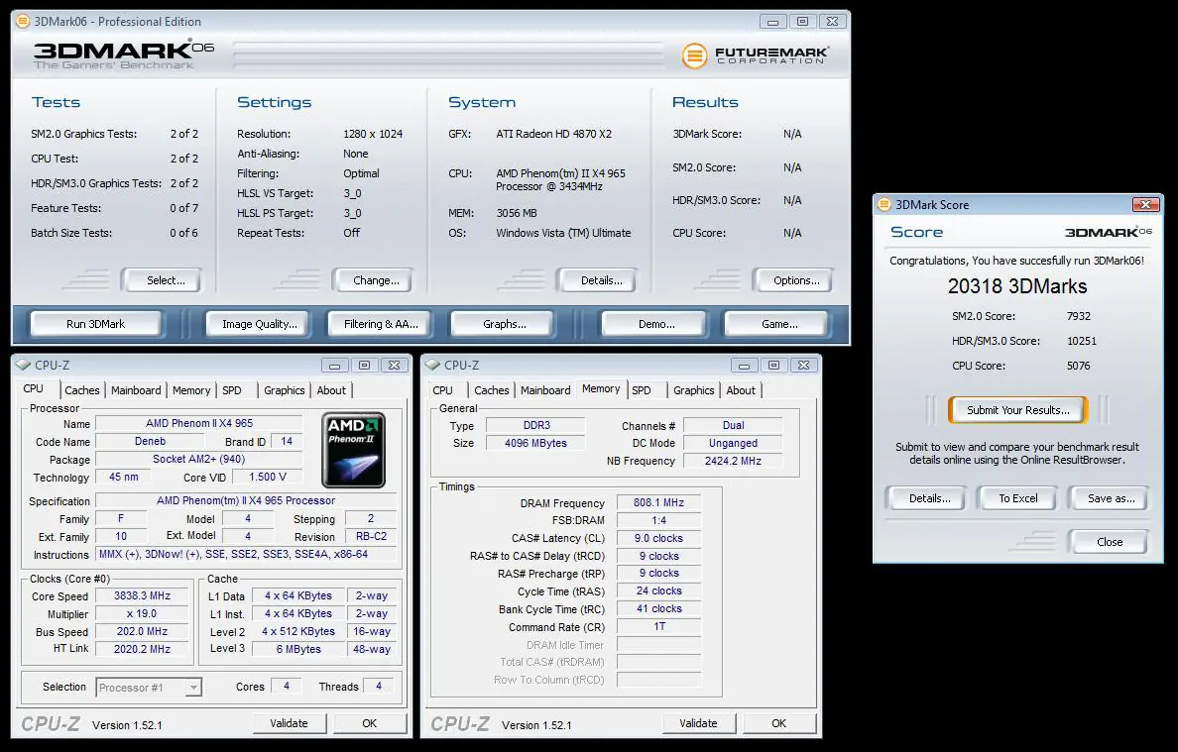Screen dimensions: 1178x752
Task: Click the Futuremark Corporation logo
Action: coord(756,55)
